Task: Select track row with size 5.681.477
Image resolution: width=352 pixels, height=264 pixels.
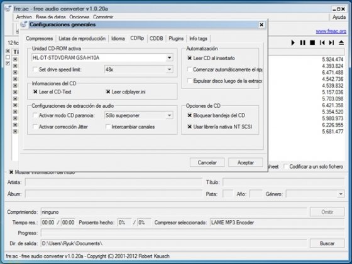Action: [x=333, y=132]
